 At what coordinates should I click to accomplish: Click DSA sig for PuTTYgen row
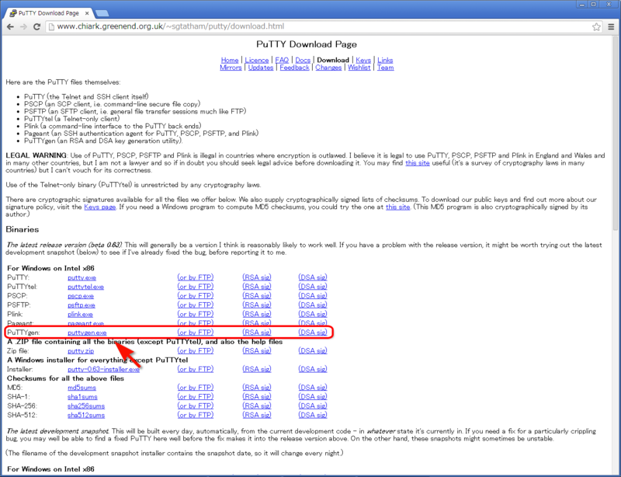point(313,333)
